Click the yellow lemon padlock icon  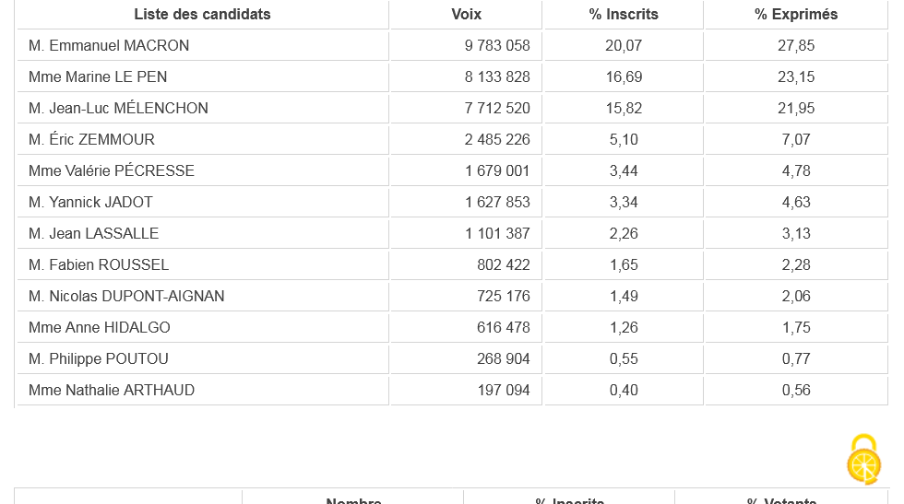click(864, 459)
